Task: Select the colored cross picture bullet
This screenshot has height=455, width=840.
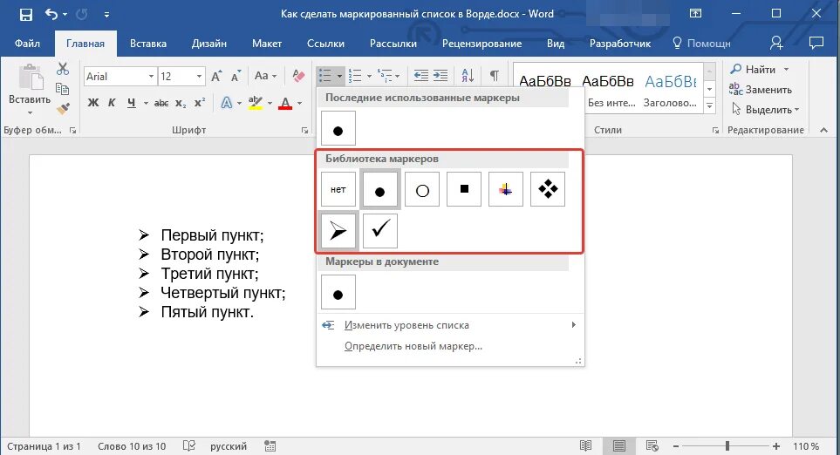Action: tap(506, 189)
